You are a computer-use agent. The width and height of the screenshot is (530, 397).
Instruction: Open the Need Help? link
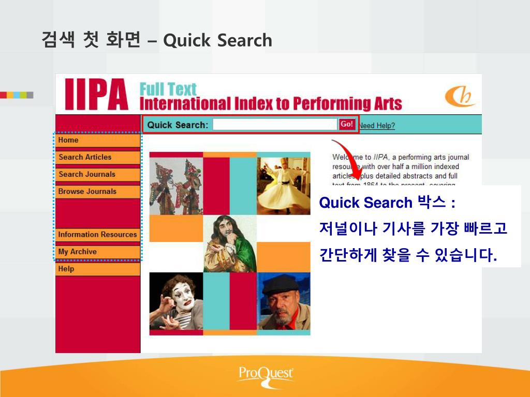(376, 126)
